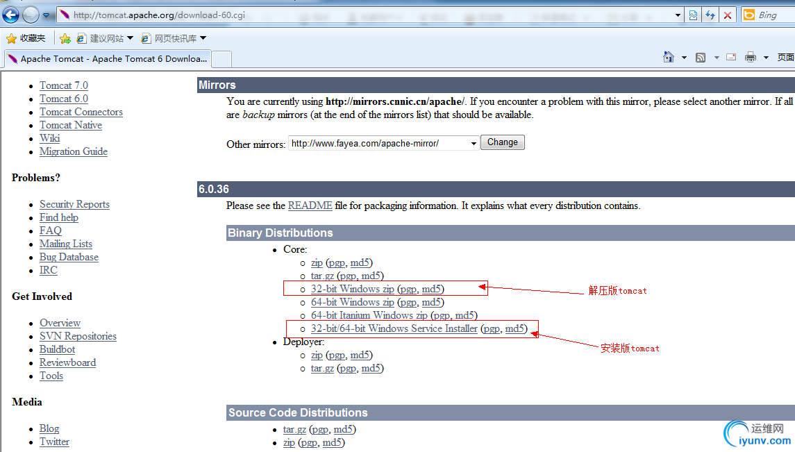The image size is (795, 452).
Task: Select the Apache Tomcat 6 Download tab
Action: point(108,59)
